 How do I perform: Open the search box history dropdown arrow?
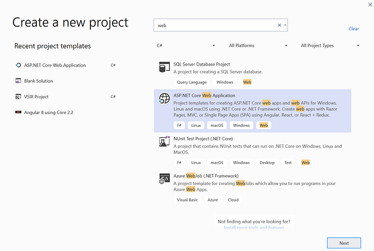pos(285,25)
